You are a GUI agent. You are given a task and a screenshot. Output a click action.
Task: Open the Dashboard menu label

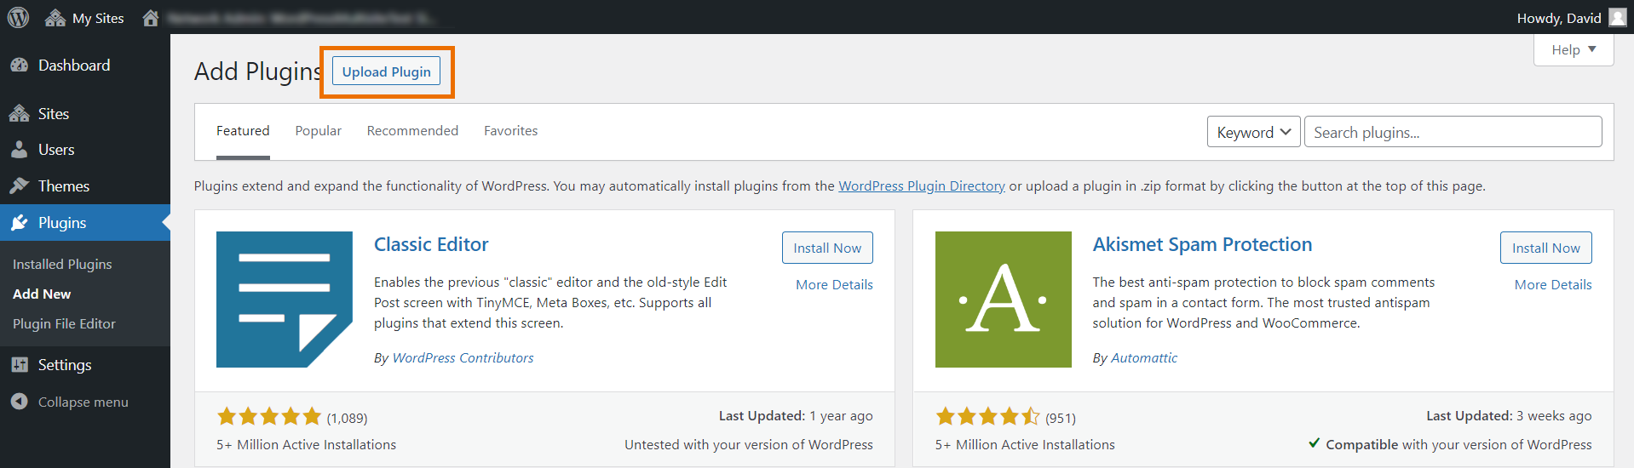(x=74, y=66)
